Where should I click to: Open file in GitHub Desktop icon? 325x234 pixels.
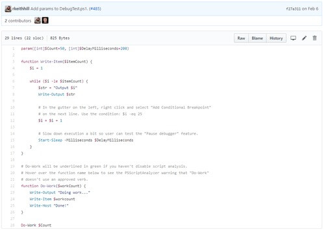point(293,38)
